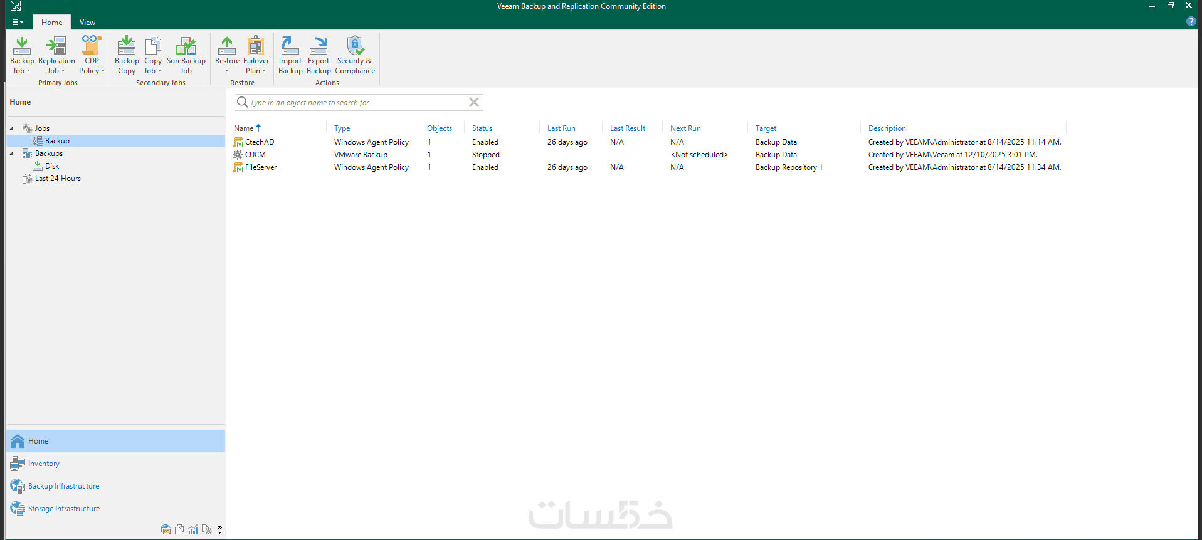This screenshot has height=540, width=1202.
Task: Select the FileServer job row
Action: pyautogui.click(x=648, y=167)
